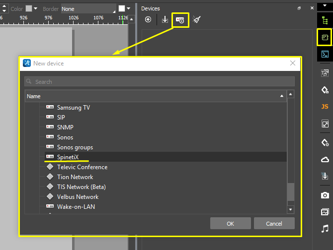Select Televic Conference in the list

[x=82, y=167]
